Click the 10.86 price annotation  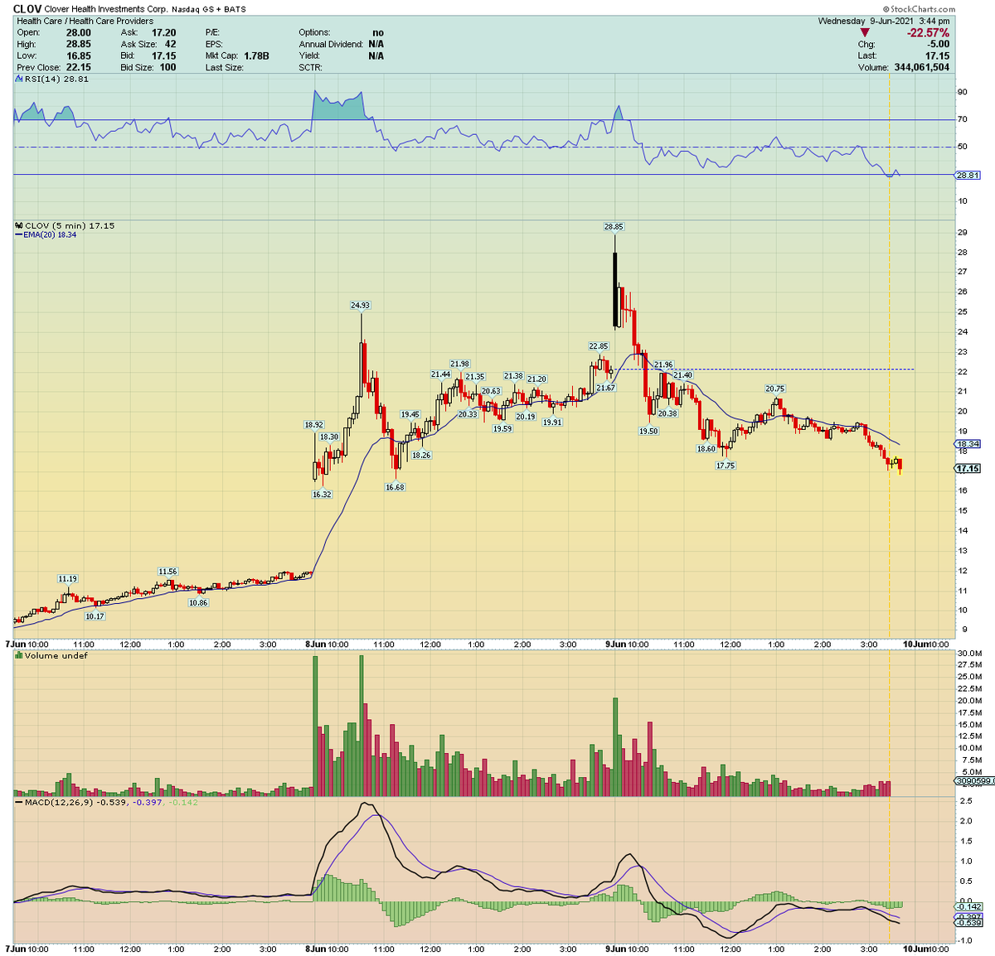pos(197,602)
